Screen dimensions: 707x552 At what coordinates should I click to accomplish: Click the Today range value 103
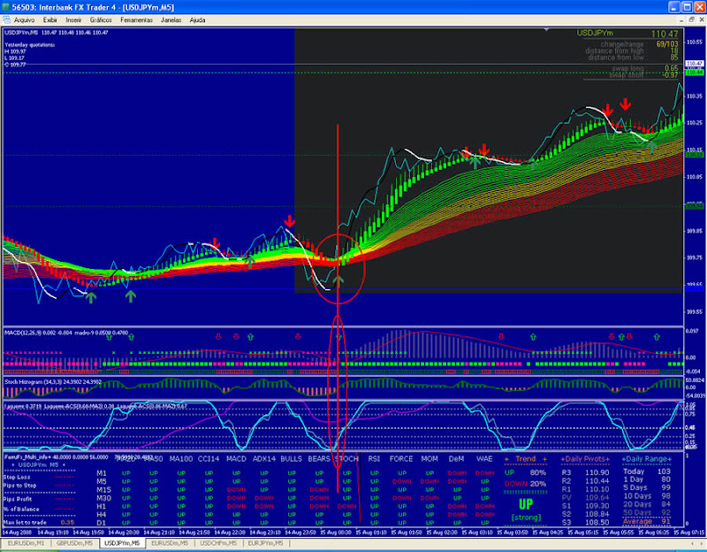(664, 471)
